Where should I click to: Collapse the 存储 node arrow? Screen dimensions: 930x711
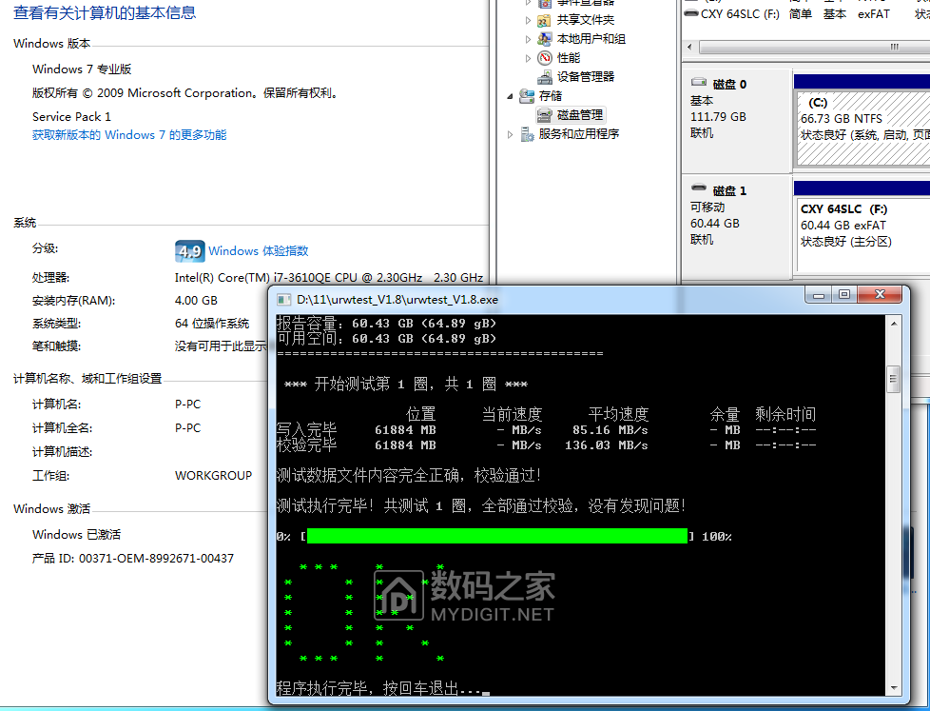click(510, 96)
